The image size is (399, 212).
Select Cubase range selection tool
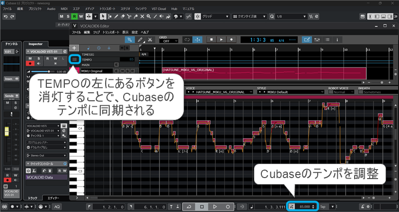click(x=110, y=16)
